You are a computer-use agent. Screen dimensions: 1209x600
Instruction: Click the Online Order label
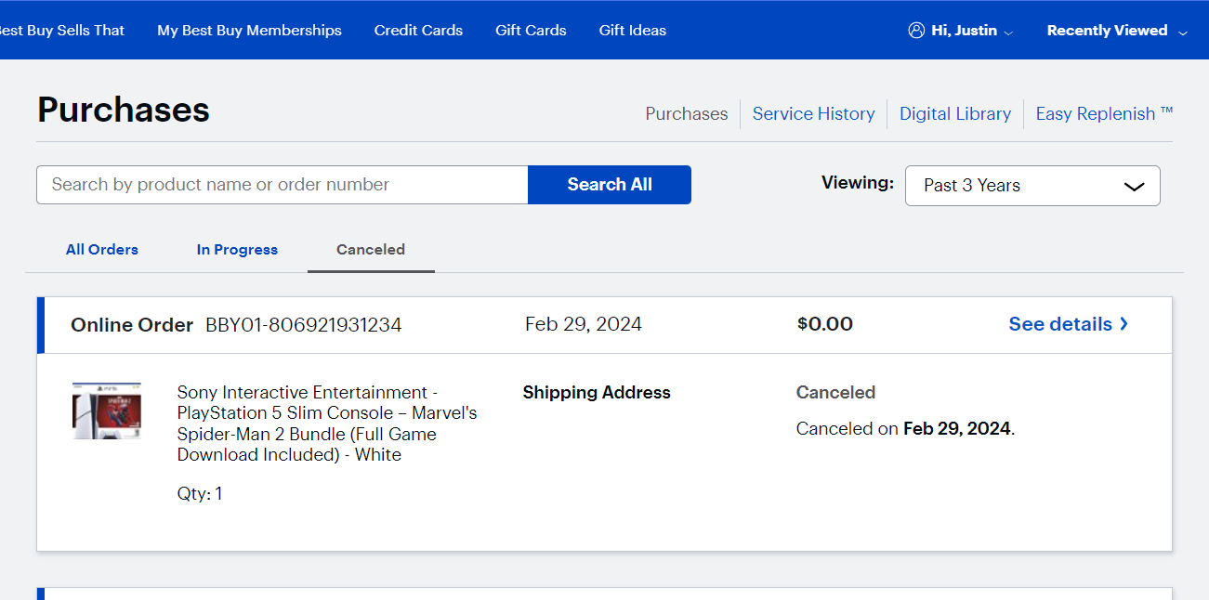(132, 325)
